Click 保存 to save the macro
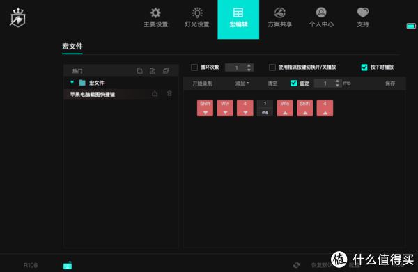The width and height of the screenshot is (418, 272). [390, 83]
